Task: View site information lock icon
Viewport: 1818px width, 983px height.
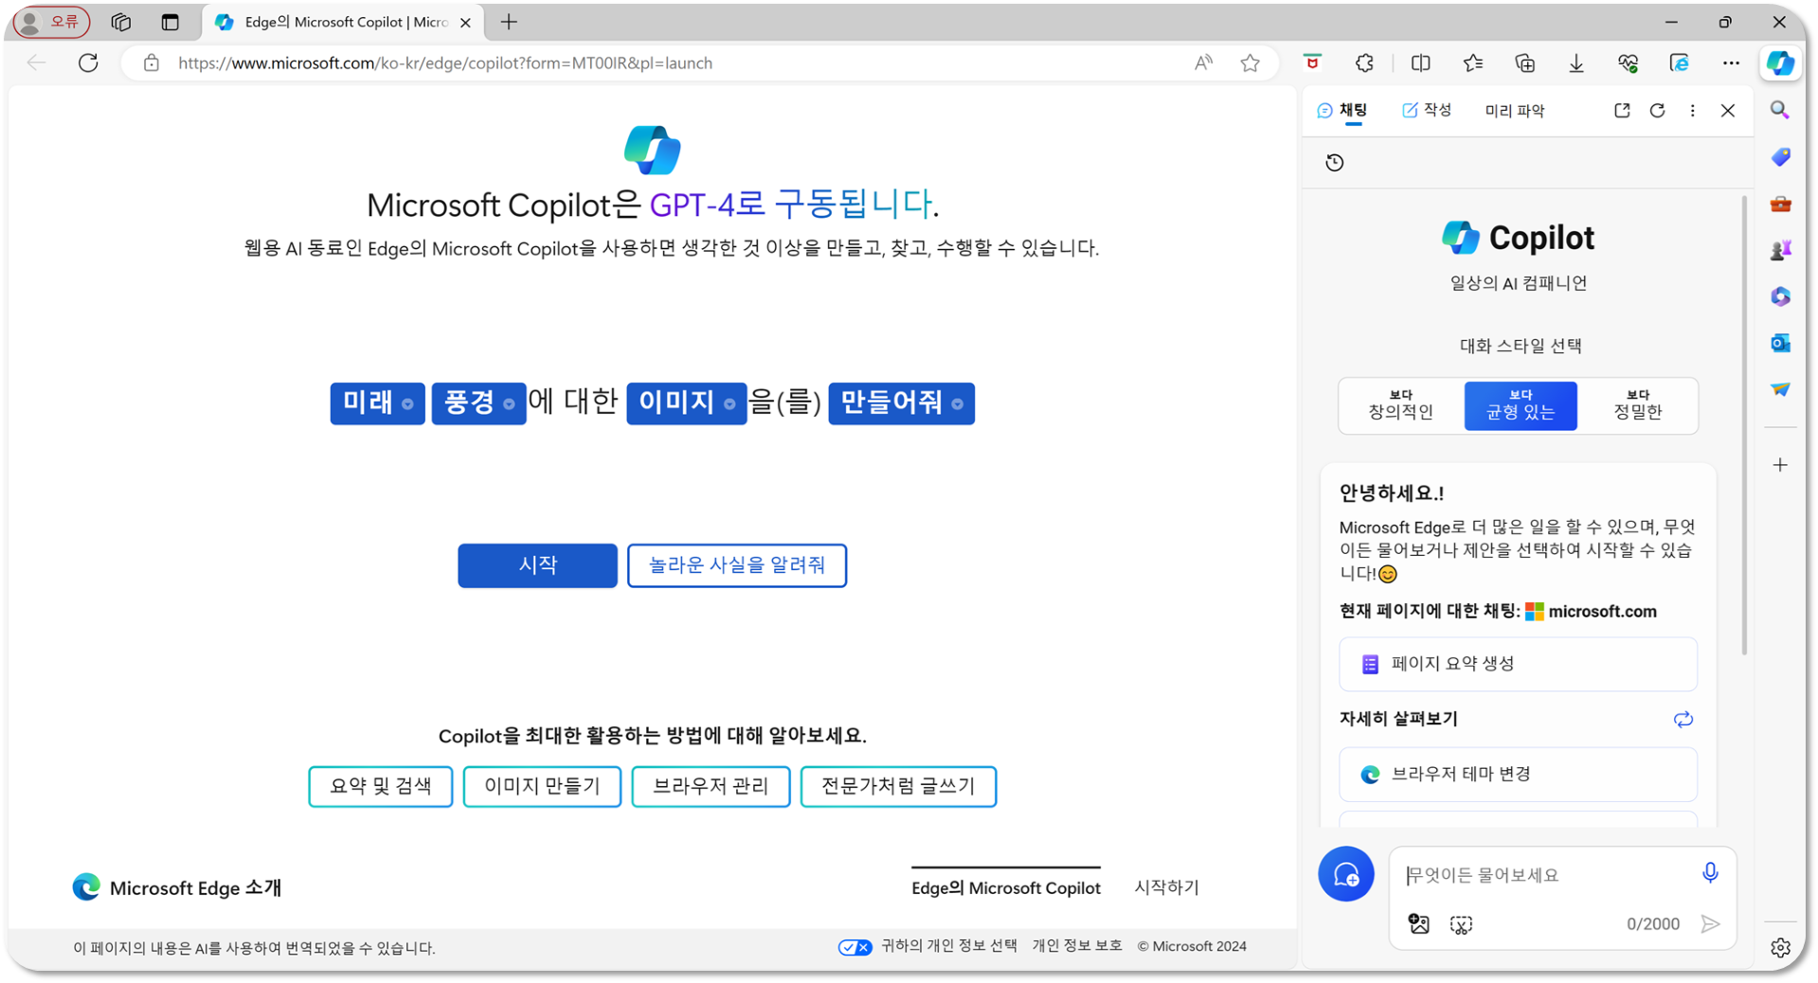Action: click(152, 63)
